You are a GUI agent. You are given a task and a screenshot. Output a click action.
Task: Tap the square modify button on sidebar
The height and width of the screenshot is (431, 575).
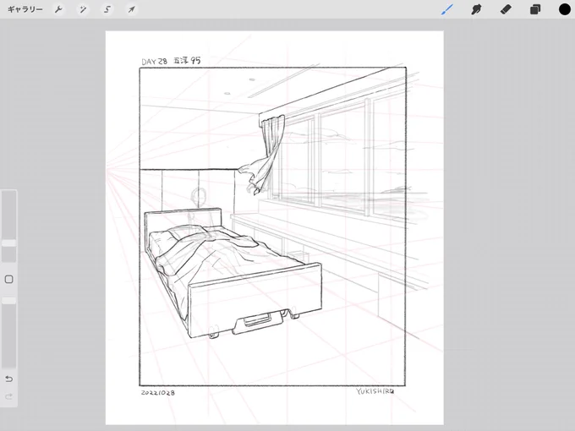[x=8, y=279]
